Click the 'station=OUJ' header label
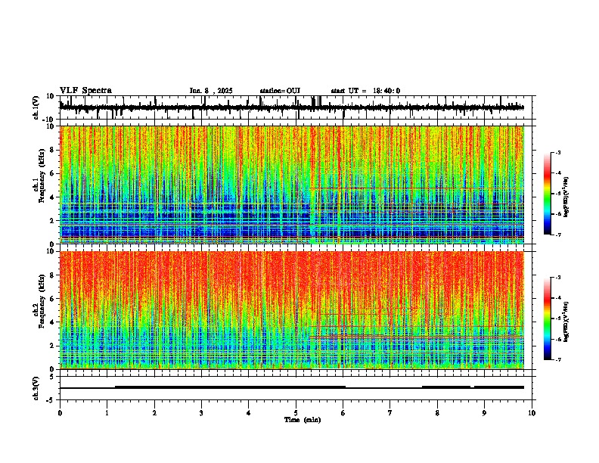The width and height of the screenshot is (599, 463). click(x=280, y=91)
